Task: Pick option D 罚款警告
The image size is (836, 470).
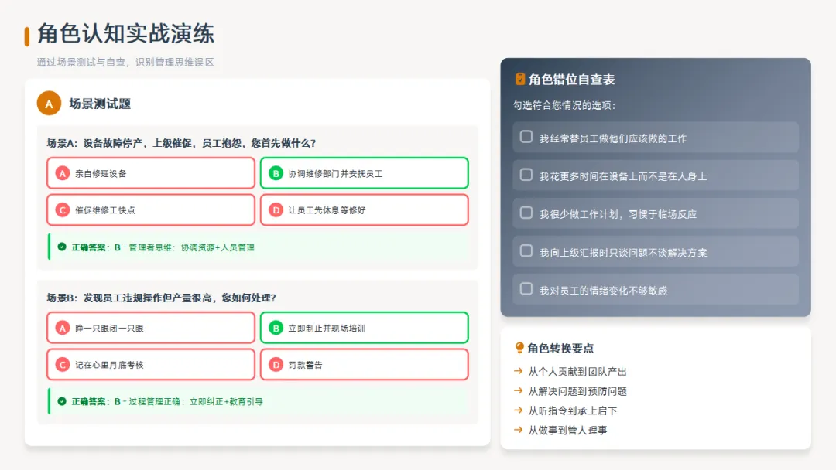Action: coord(364,364)
